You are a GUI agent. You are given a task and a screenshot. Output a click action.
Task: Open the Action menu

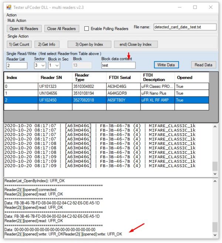pyautogui.click(x=11, y=15)
